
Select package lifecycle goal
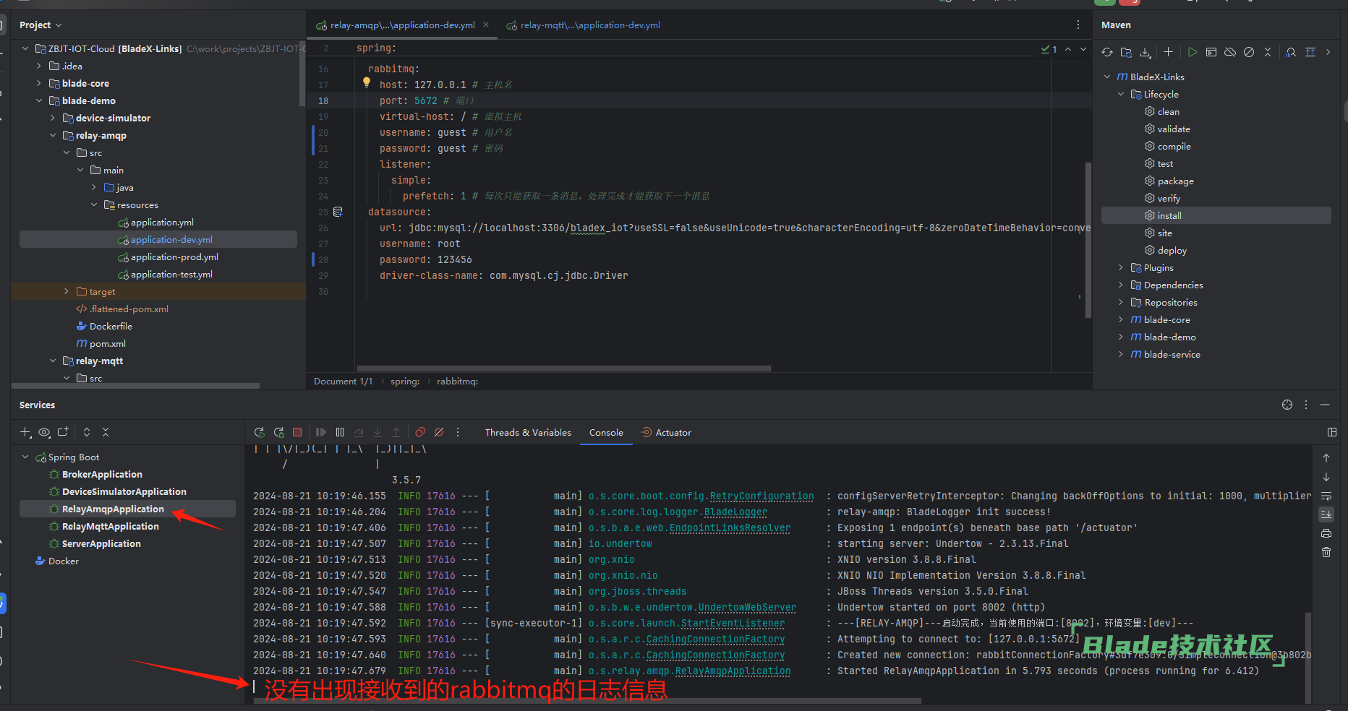pos(1169,181)
